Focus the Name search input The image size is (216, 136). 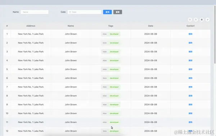pos(35,12)
